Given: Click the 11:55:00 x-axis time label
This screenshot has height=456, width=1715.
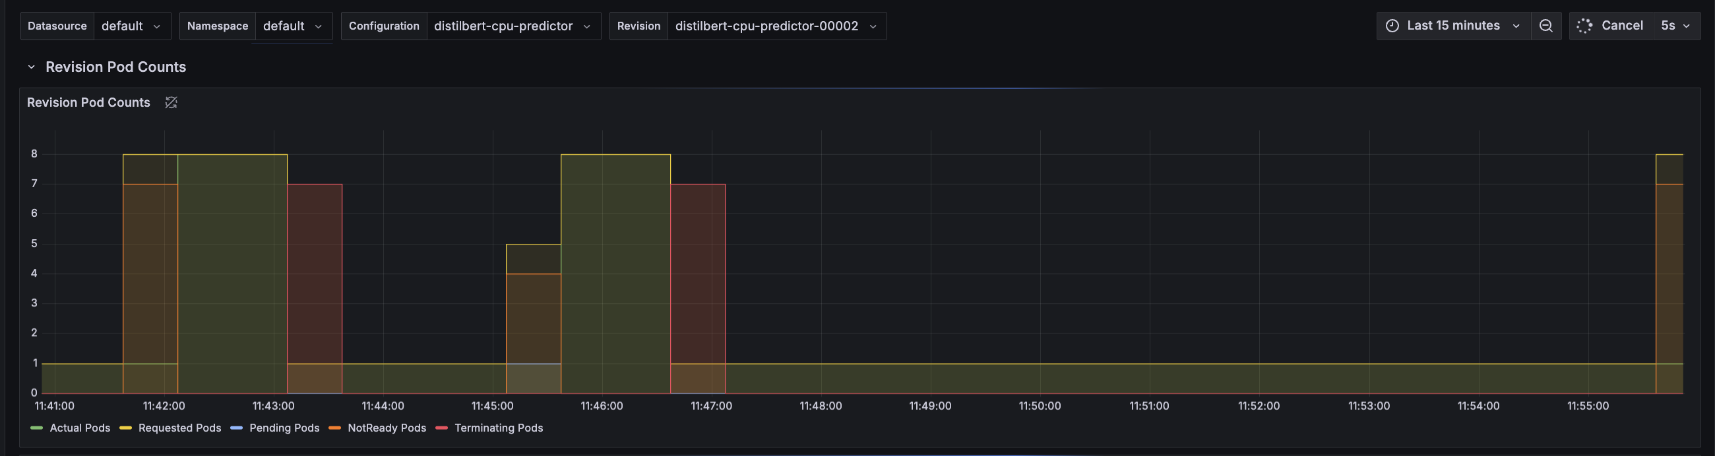Looking at the screenshot, I should [x=1588, y=406].
